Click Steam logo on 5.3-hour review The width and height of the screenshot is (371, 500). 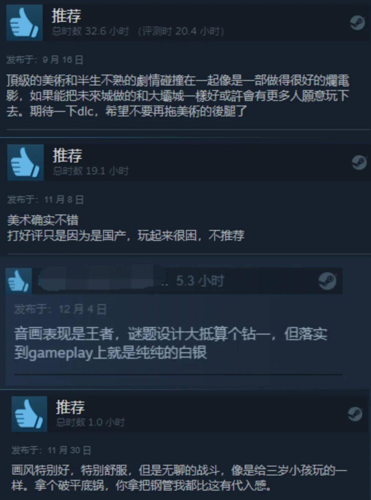(x=327, y=281)
